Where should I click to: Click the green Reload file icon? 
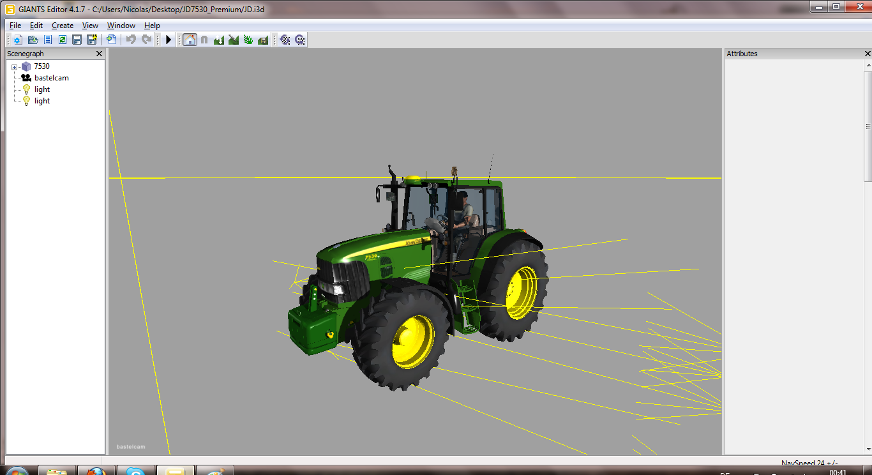[x=63, y=40]
